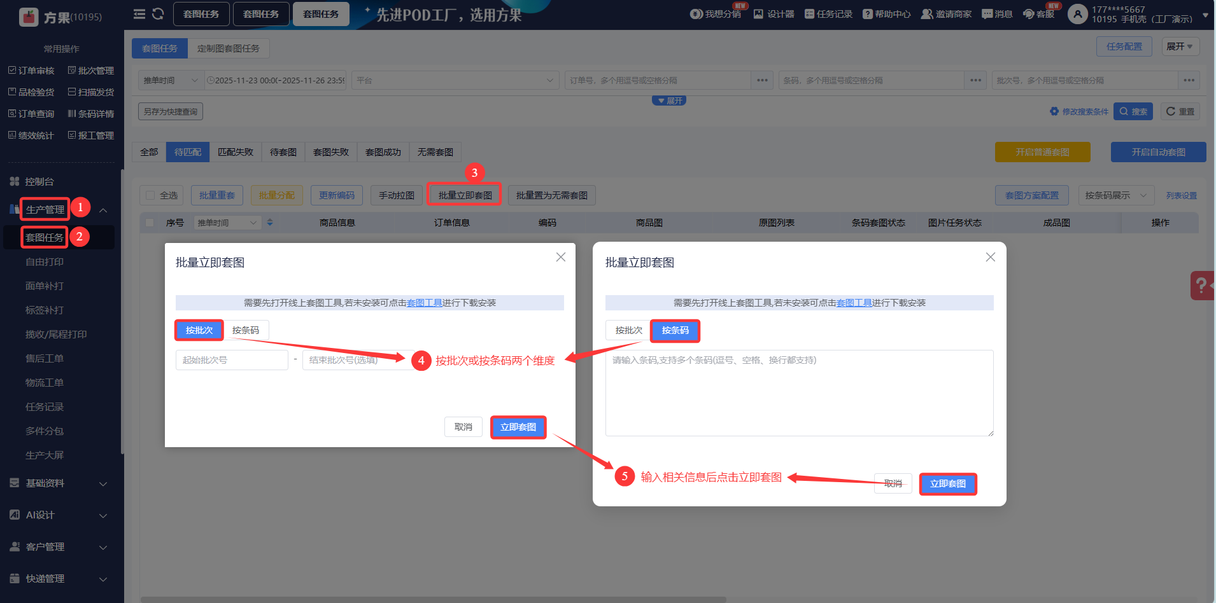Switch to the 匹配失败 status tab
The height and width of the screenshot is (603, 1216).
[236, 152]
